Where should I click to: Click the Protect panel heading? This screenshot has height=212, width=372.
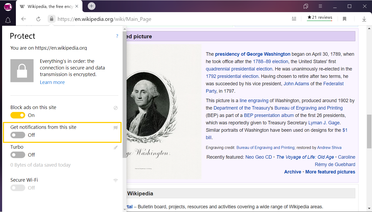[x=23, y=36]
